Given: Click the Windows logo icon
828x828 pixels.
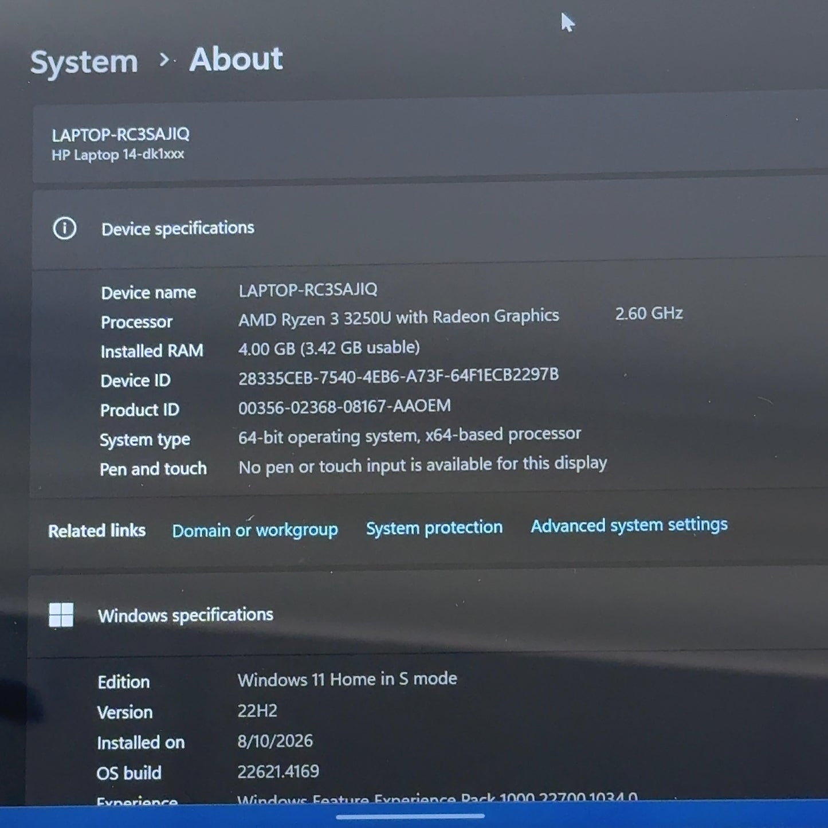Looking at the screenshot, I should point(61,615).
